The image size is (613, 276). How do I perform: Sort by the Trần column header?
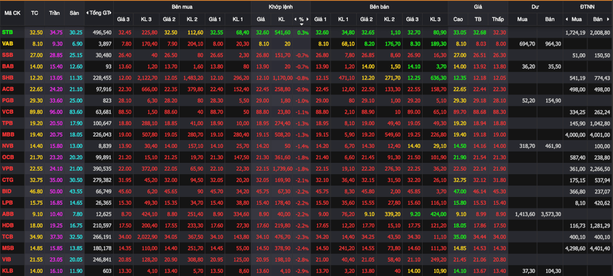pyautogui.click(x=54, y=13)
